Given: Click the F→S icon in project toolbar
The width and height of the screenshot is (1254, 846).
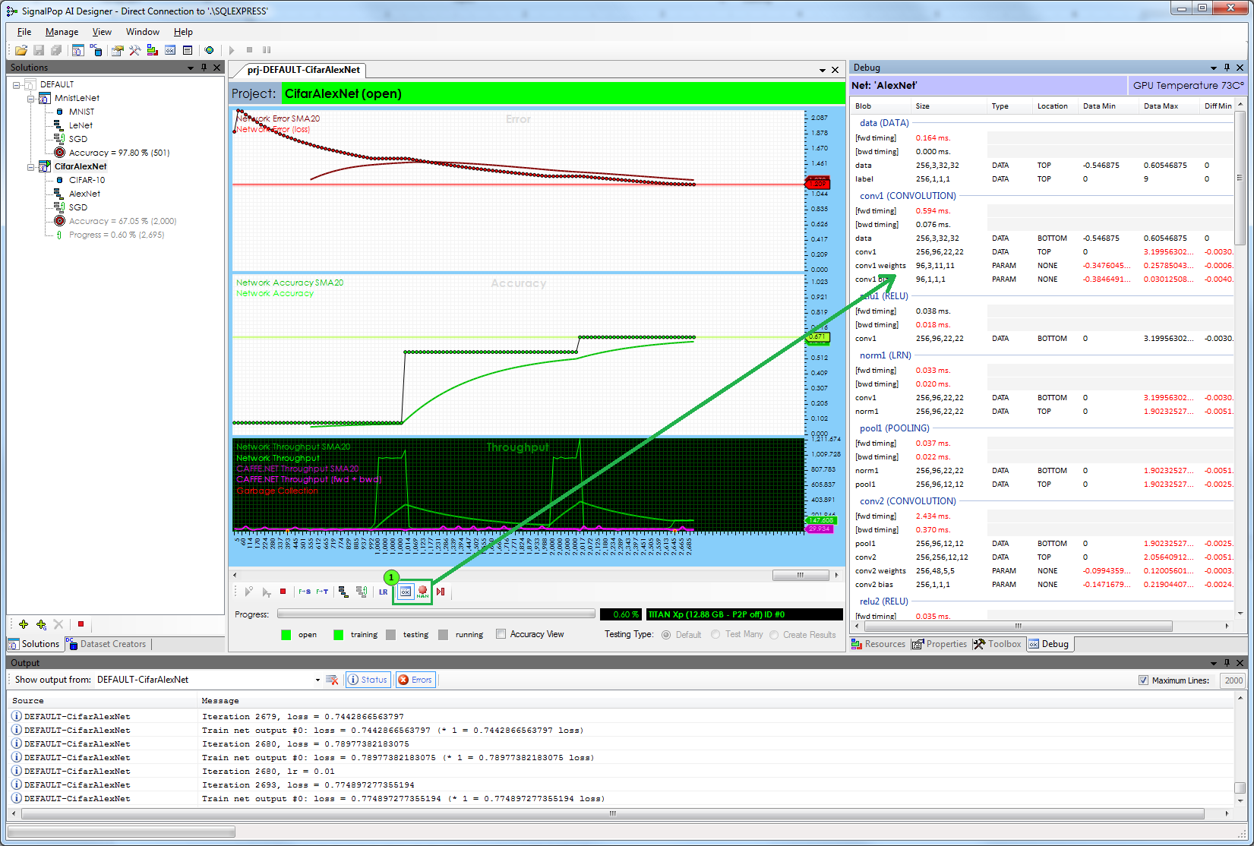Looking at the screenshot, I should coord(305,592).
